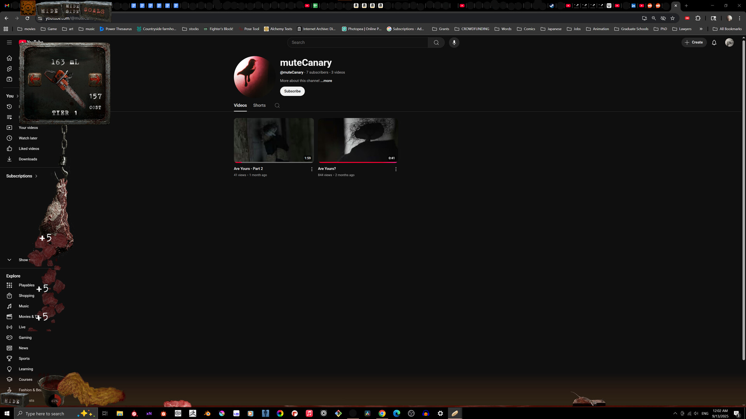Image resolution: width=746 pixels, height=419 pixels.
Task: Open options menu on Are Yours - Part 2
Action: 312,169
